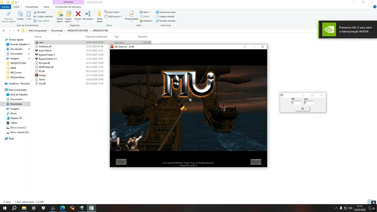Click Editar in the Abrir group
377x212 pixels.
tap(144, 16)
